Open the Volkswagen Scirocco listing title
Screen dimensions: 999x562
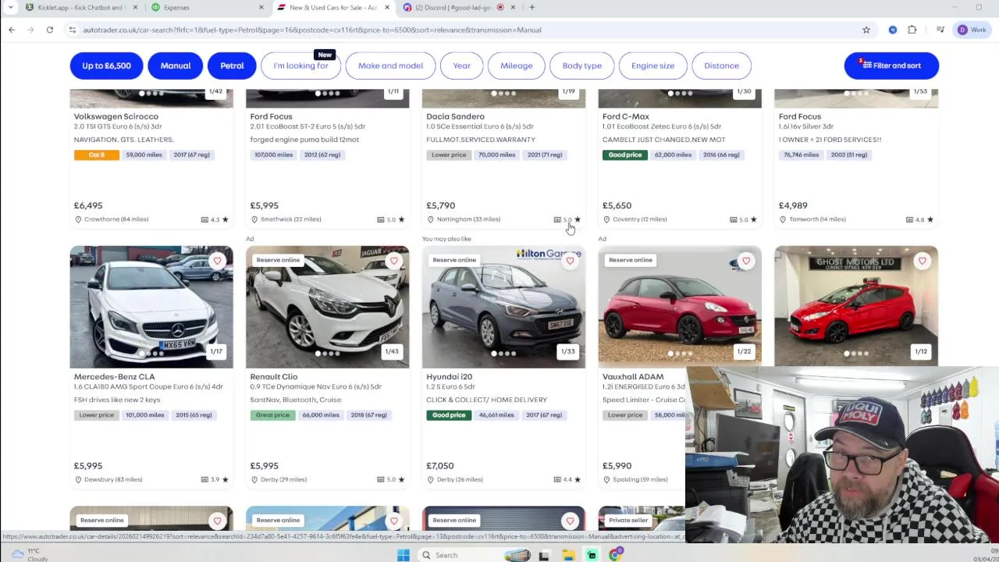pyautogui.click(x=116, y=116)
